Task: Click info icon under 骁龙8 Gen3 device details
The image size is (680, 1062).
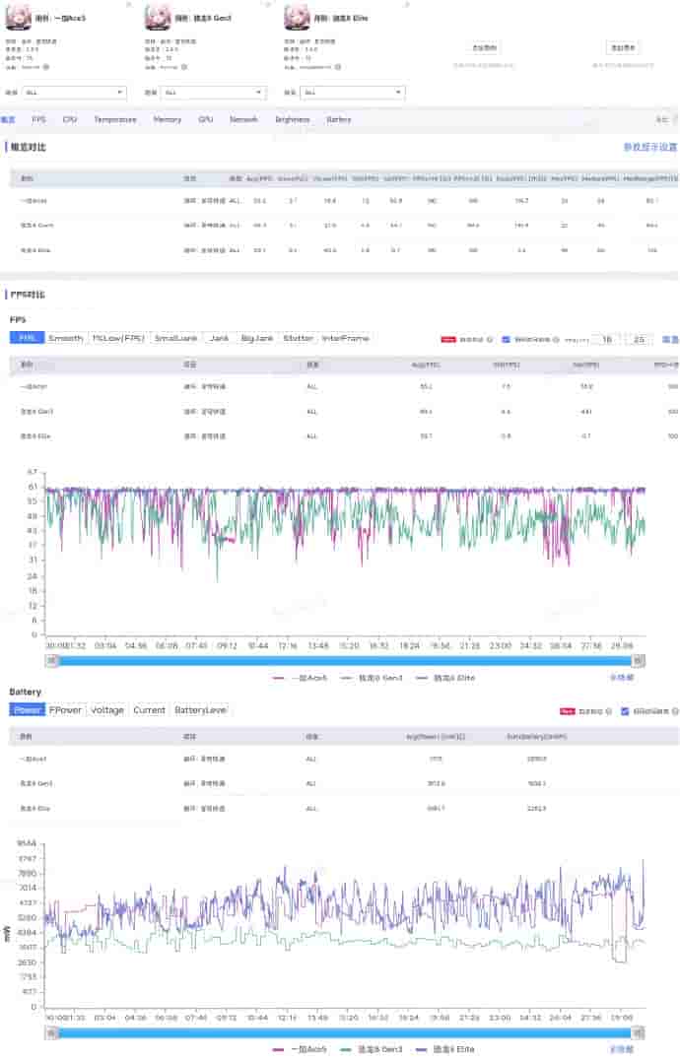Action: pyautogui.click(x=185, y=67)
